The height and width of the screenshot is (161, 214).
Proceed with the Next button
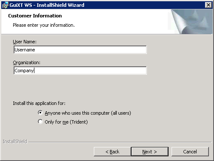pos(150,152)
